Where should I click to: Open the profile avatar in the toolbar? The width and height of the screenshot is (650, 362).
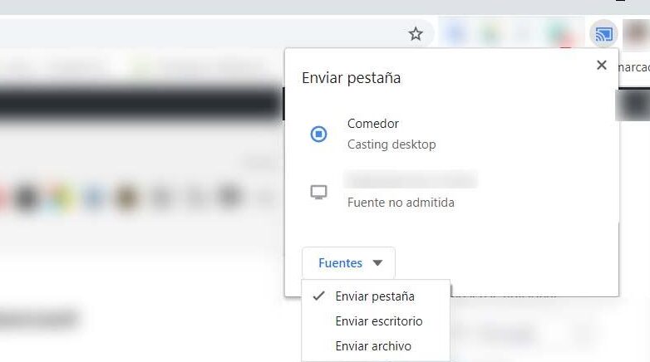point(637,34)
